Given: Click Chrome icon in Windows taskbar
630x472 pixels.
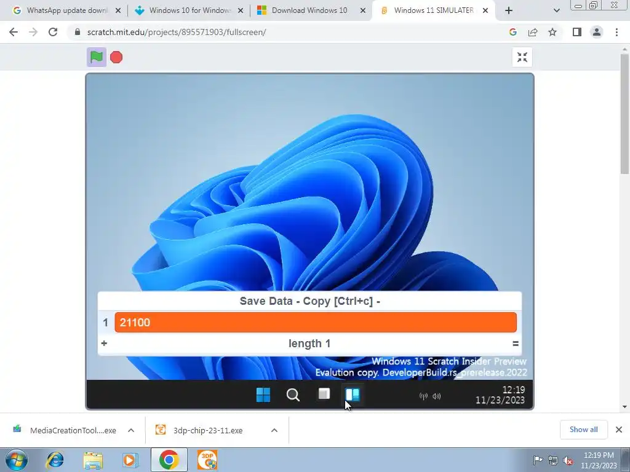Looking at the screenshot, I should (169, 460).
